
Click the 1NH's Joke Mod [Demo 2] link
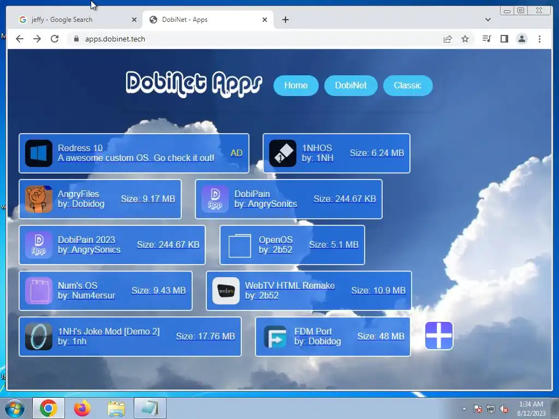[109, 331]
